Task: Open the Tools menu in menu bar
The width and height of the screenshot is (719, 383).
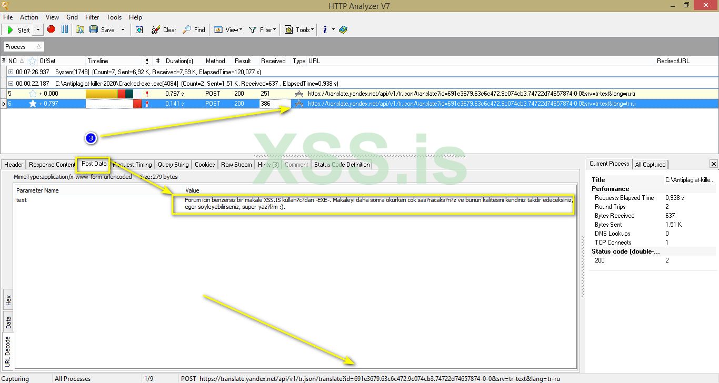Action: (114, 17)
